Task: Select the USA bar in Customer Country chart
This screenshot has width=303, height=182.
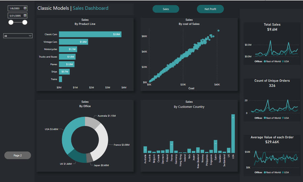Action: 233,134
